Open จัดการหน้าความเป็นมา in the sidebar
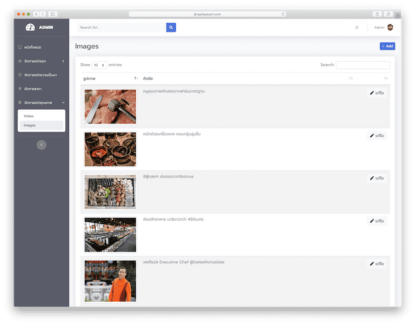This screenshot has height=325, width=415. pos(41,75)
